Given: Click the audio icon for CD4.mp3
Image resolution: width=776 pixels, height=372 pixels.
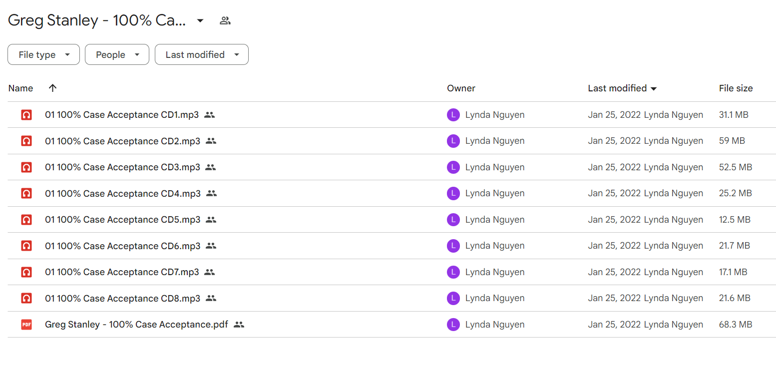Looking at the screenshot, I should (26, 193).
